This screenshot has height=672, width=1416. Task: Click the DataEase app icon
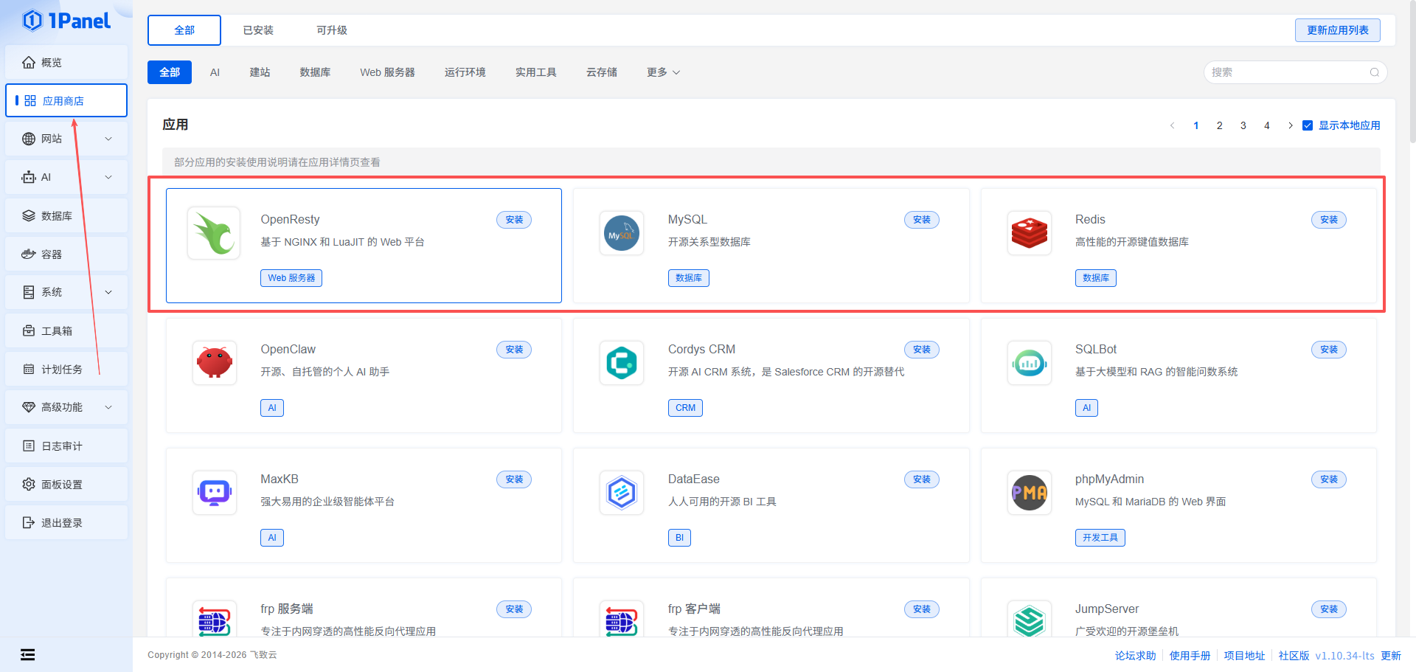point(621,493)
